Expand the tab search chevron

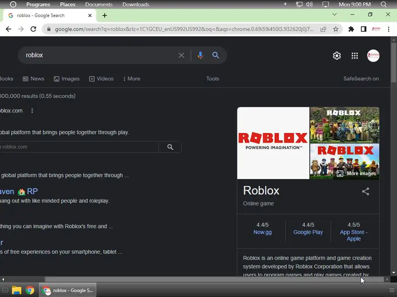335,14
